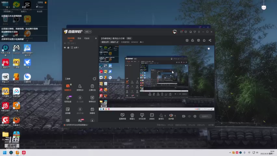The width and height of the screenshot is (277, 156).
Task: Click the live preview canvas thumbnail
Action: click(157, 78)
